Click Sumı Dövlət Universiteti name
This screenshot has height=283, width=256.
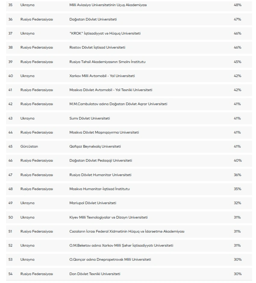click(89, 118)
